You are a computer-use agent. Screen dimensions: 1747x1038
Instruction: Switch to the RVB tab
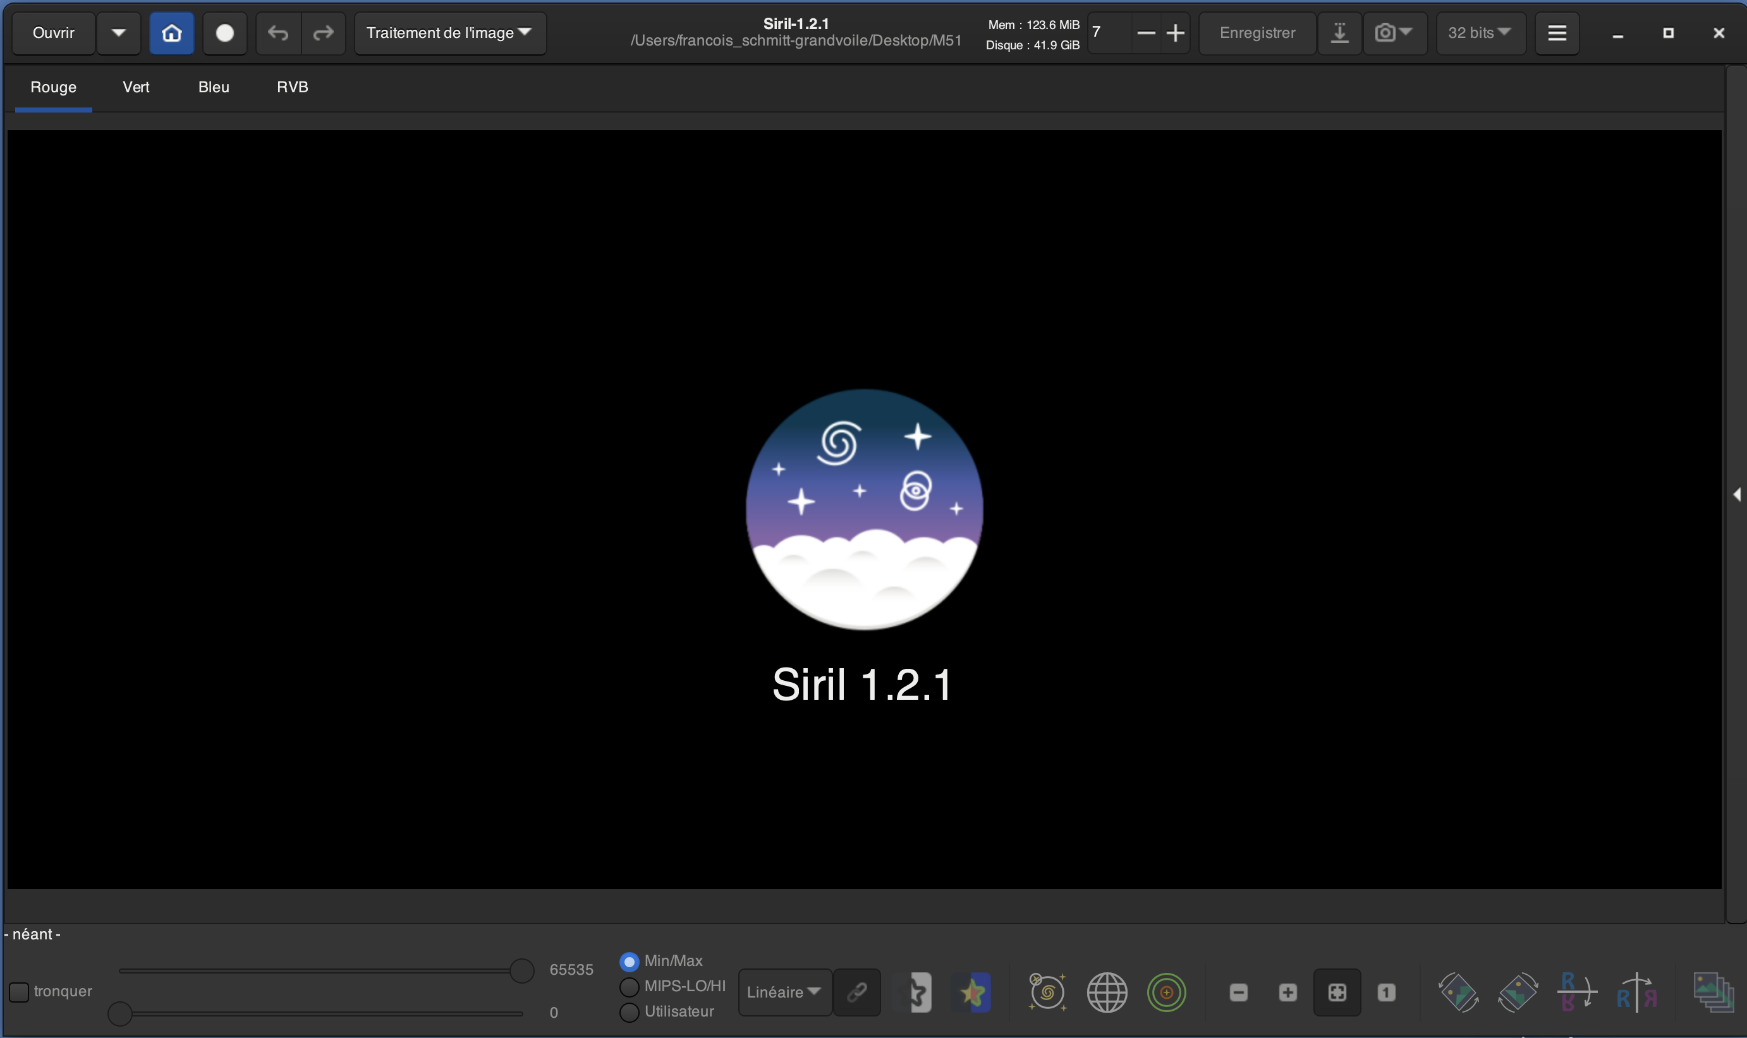click(293, 87)
